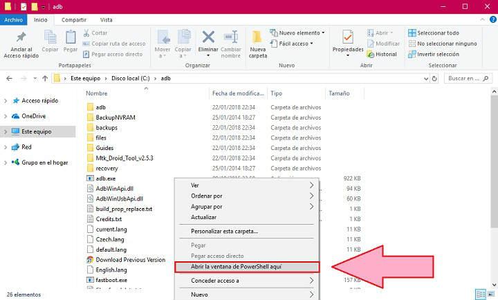This screenshot has width=498, height=300.
Task: Click Seleccionar todo
Action: [x=434, y=33]
